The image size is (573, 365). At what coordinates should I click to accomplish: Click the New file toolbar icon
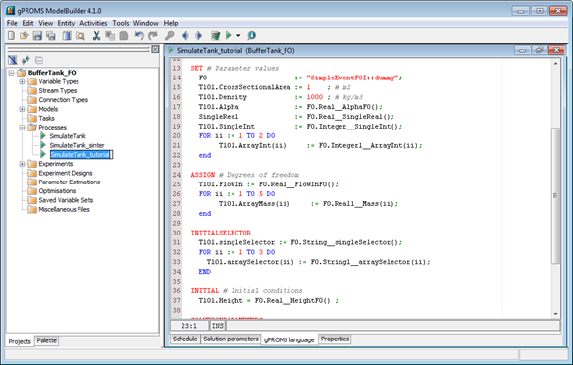pyautogui.click(x=12, y=35)
